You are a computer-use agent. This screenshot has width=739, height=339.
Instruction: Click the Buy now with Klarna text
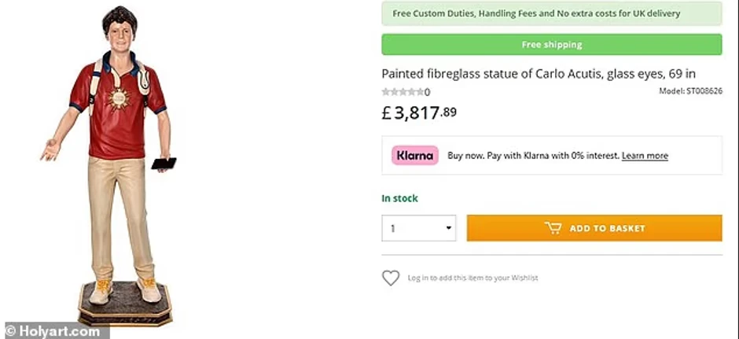pyautogui.click(x=533, y=156)
